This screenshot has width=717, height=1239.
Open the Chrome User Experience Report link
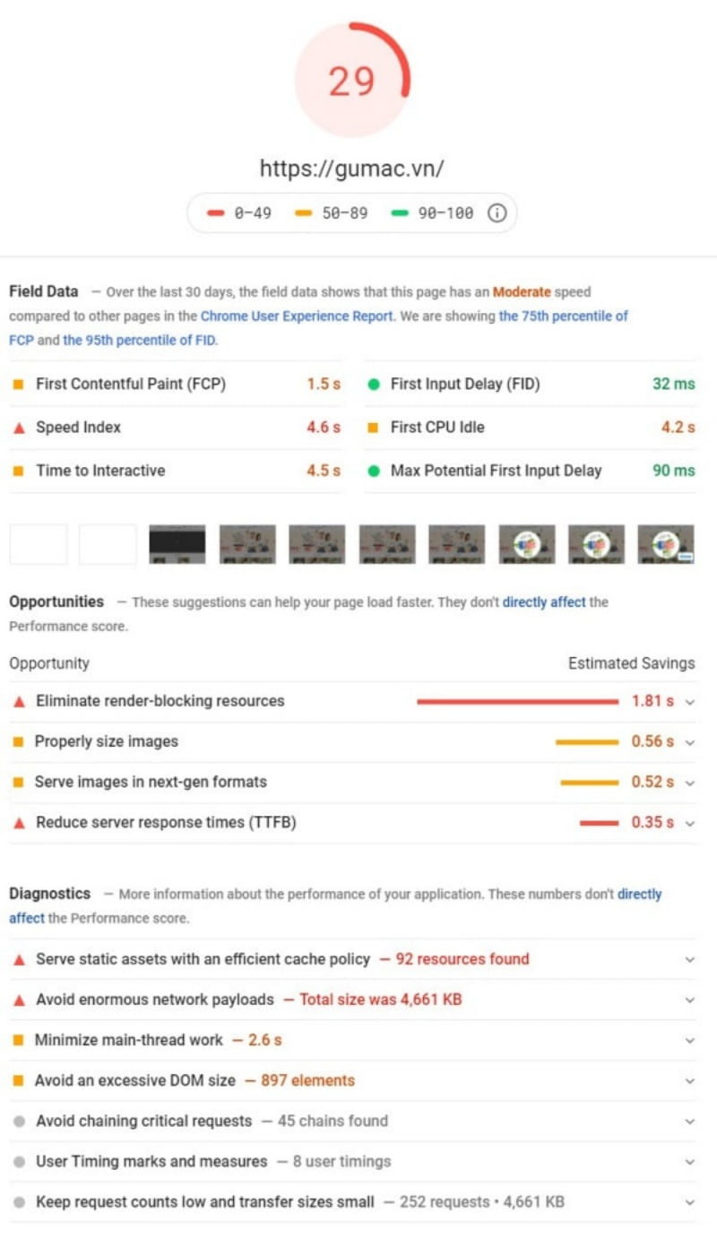[296, 316]
